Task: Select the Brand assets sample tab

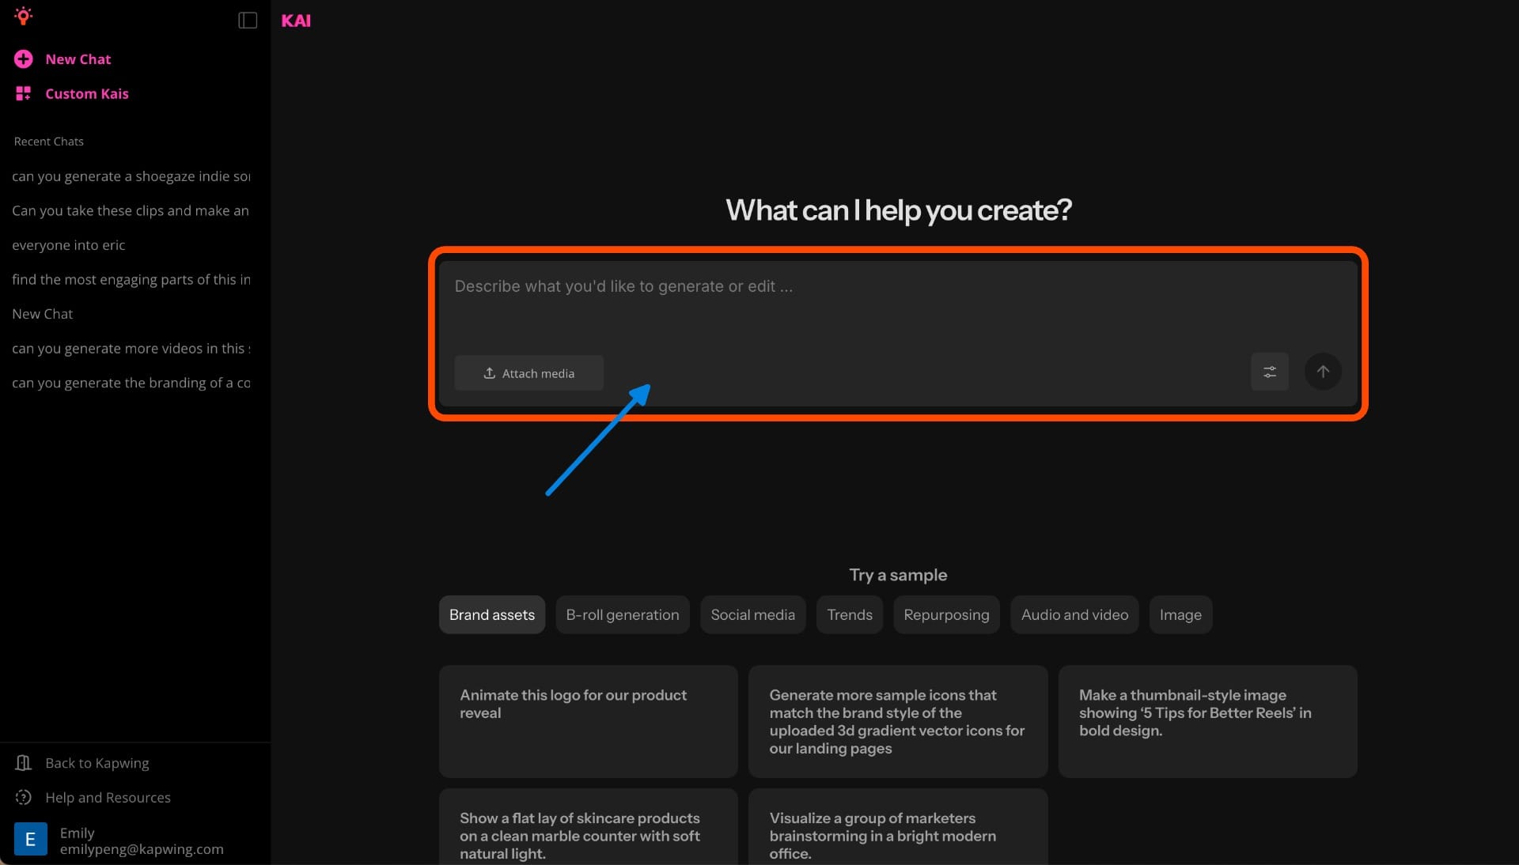Action: (x=491, y=614)
